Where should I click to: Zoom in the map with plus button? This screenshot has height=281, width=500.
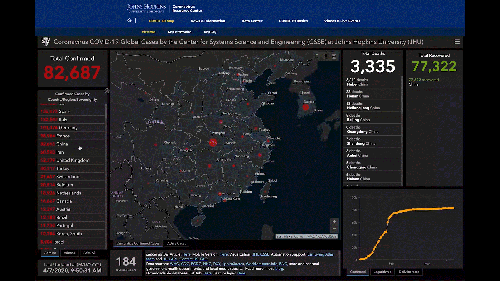[x=334, y=222]
